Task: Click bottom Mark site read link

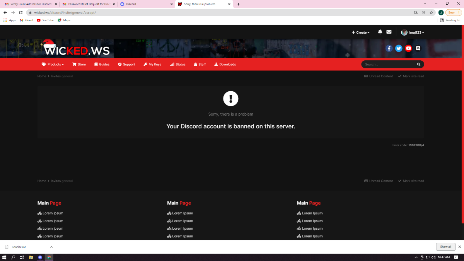Action: [411, 181]
